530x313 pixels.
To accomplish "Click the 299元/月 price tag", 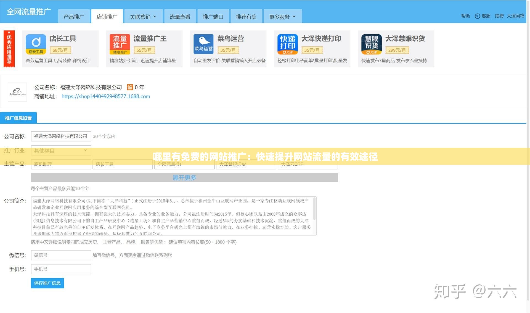I will click(397, 50).
